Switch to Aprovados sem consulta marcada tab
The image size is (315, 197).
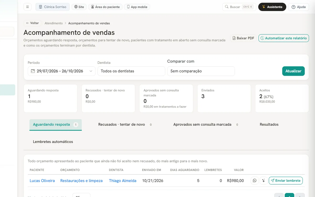pyautogui.click(x=206, y=125)
